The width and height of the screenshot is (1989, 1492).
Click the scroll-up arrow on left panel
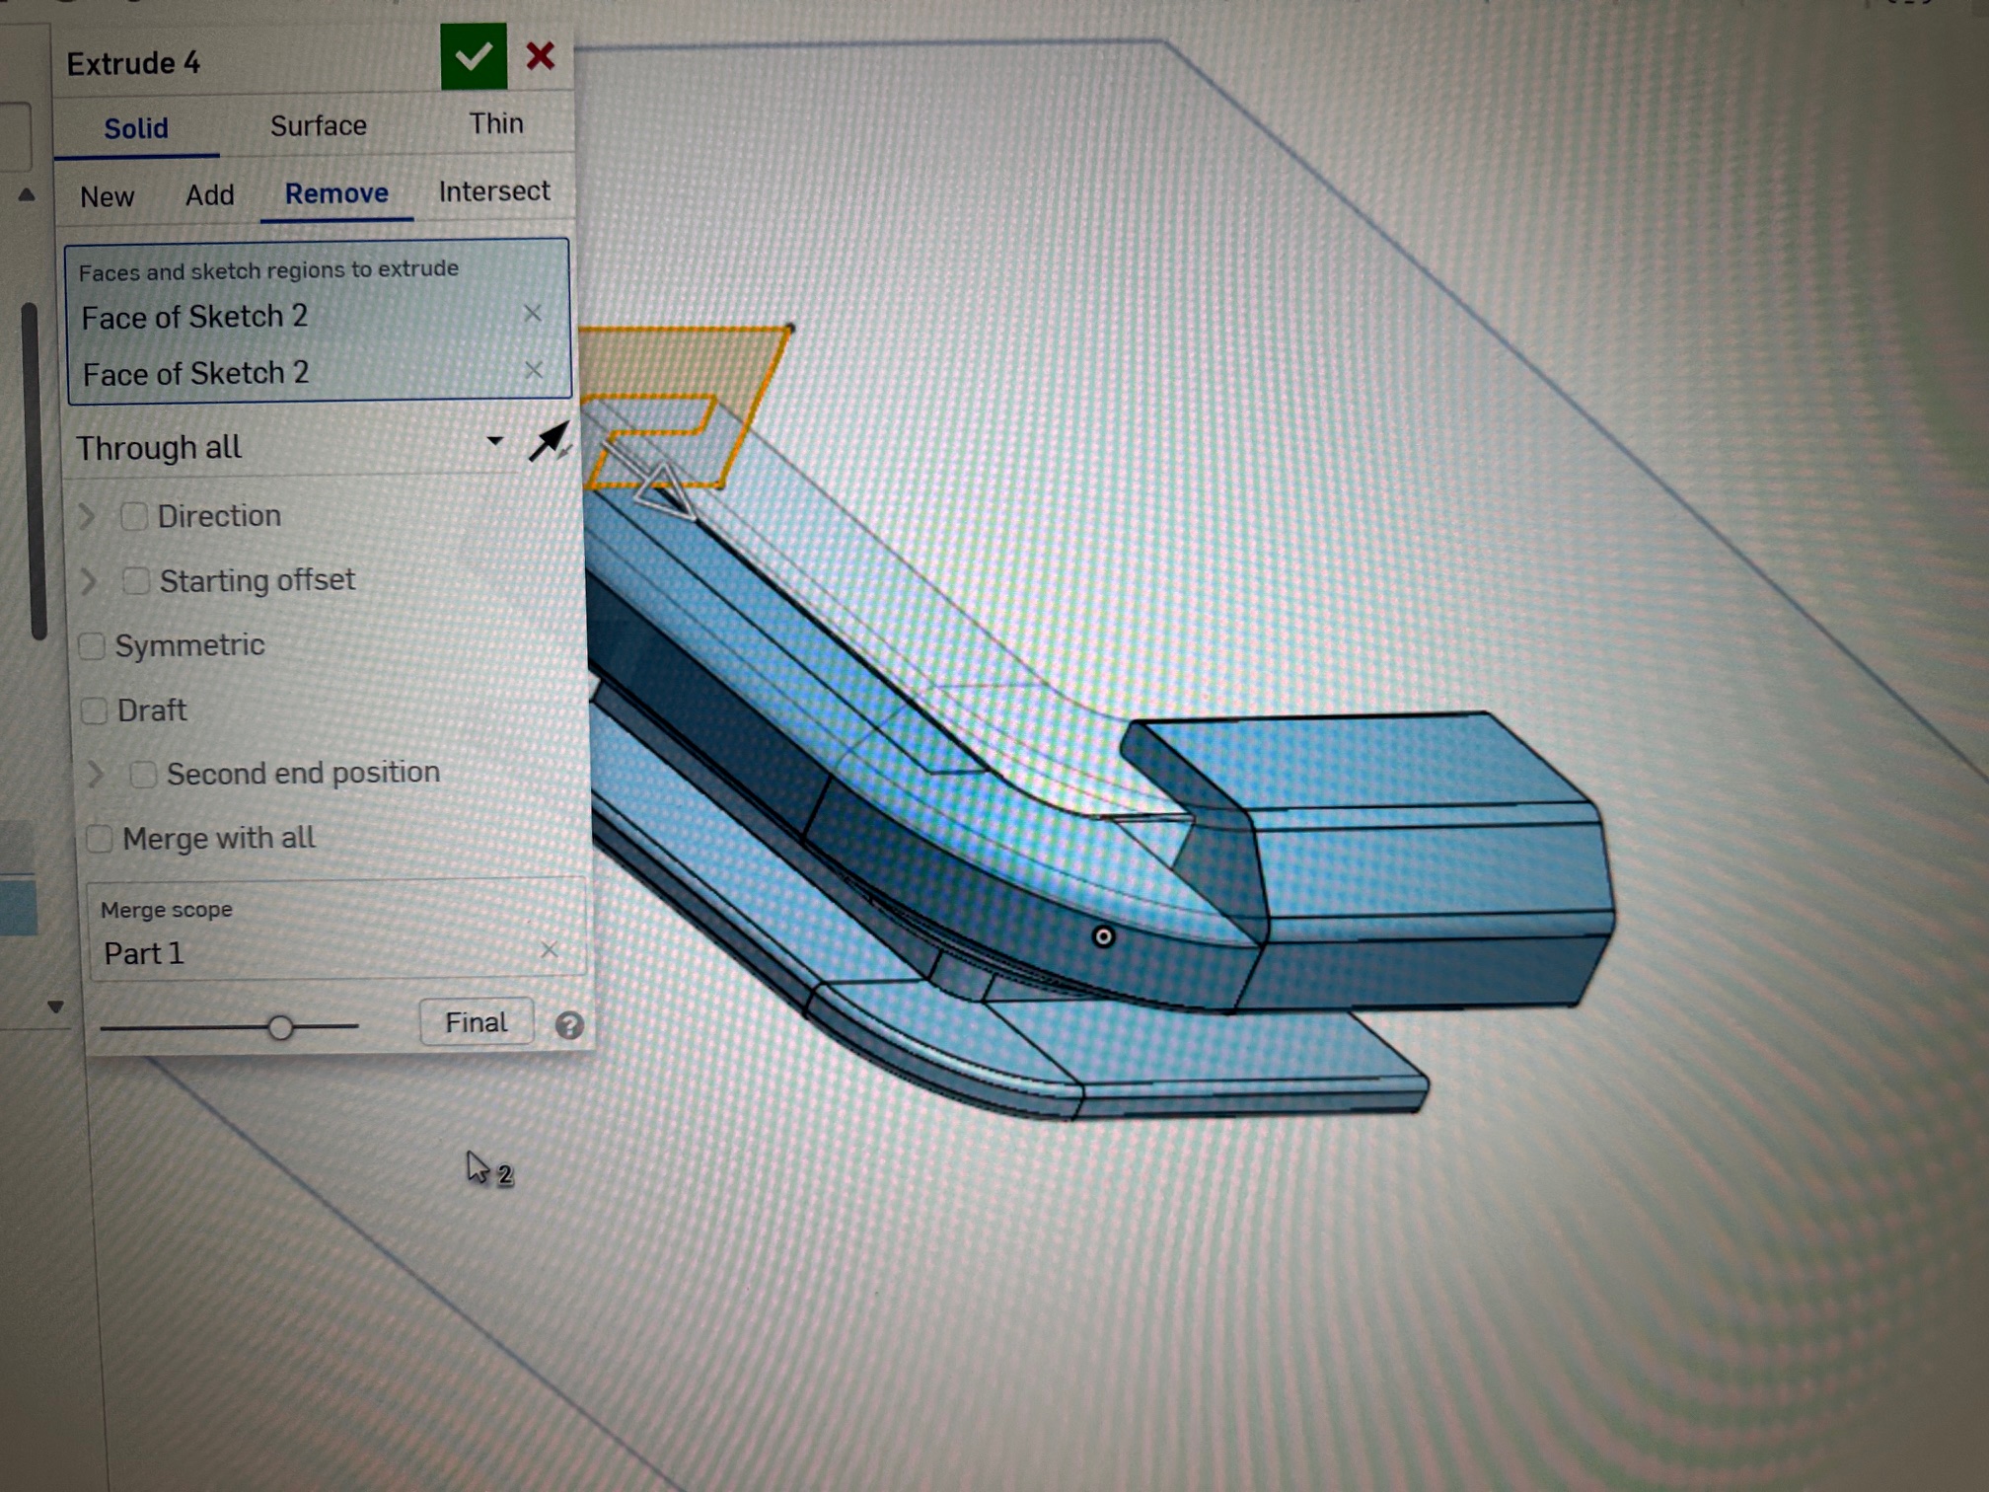(27, 195)
